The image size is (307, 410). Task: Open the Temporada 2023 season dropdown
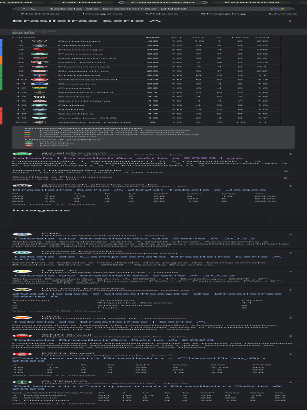30,32
